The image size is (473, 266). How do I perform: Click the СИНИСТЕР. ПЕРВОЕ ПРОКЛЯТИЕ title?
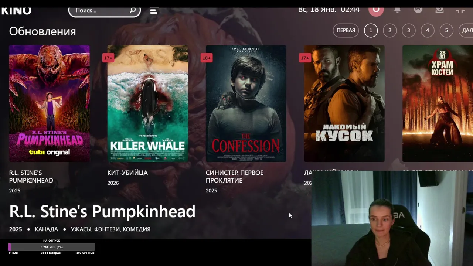(x=234, y=177)
